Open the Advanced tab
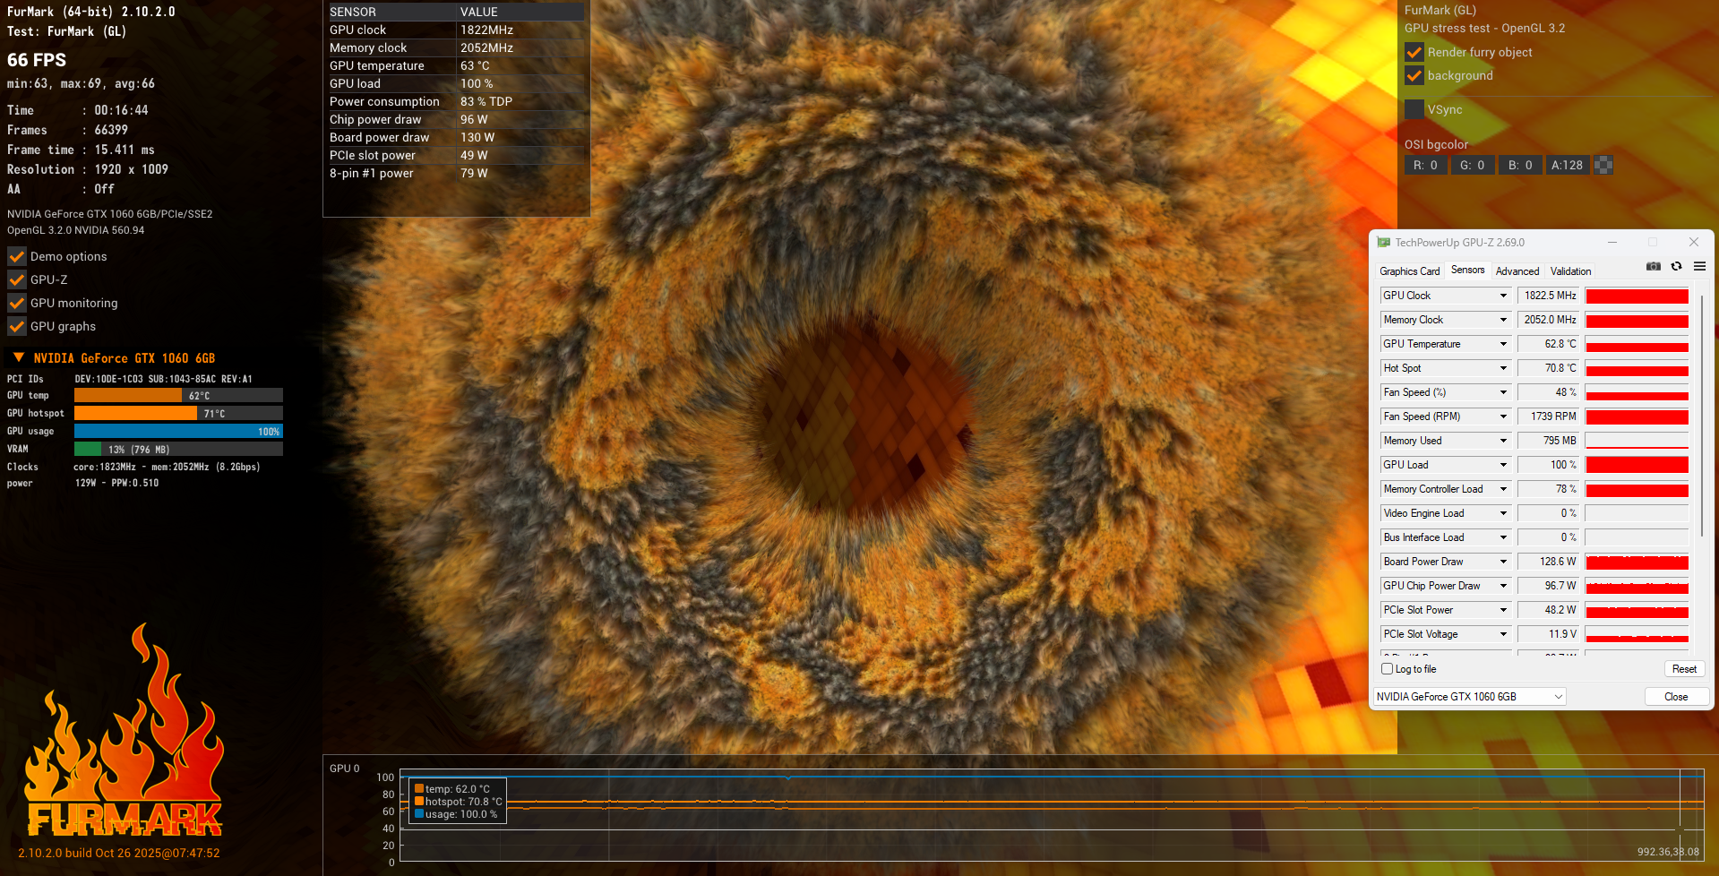1719x876 pixels. pos(1517,271)
